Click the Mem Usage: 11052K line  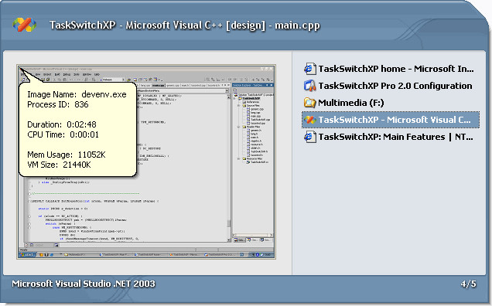click(67, 155)
